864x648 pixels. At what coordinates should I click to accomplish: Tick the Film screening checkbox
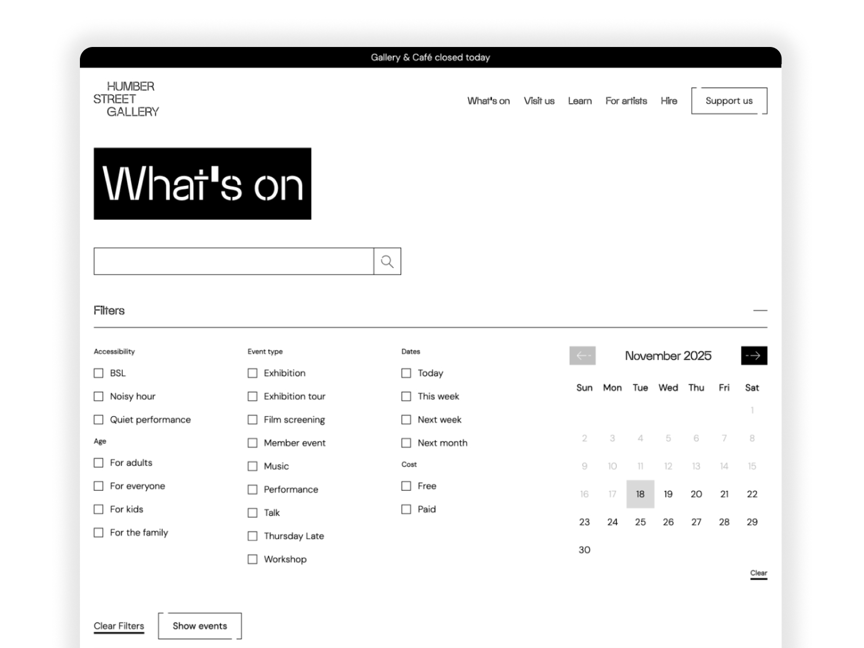[253, 420]
